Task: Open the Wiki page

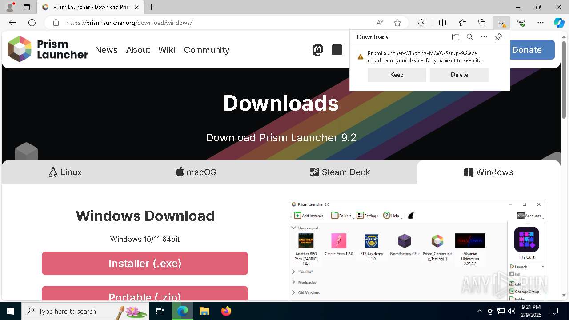Action: 167,50
